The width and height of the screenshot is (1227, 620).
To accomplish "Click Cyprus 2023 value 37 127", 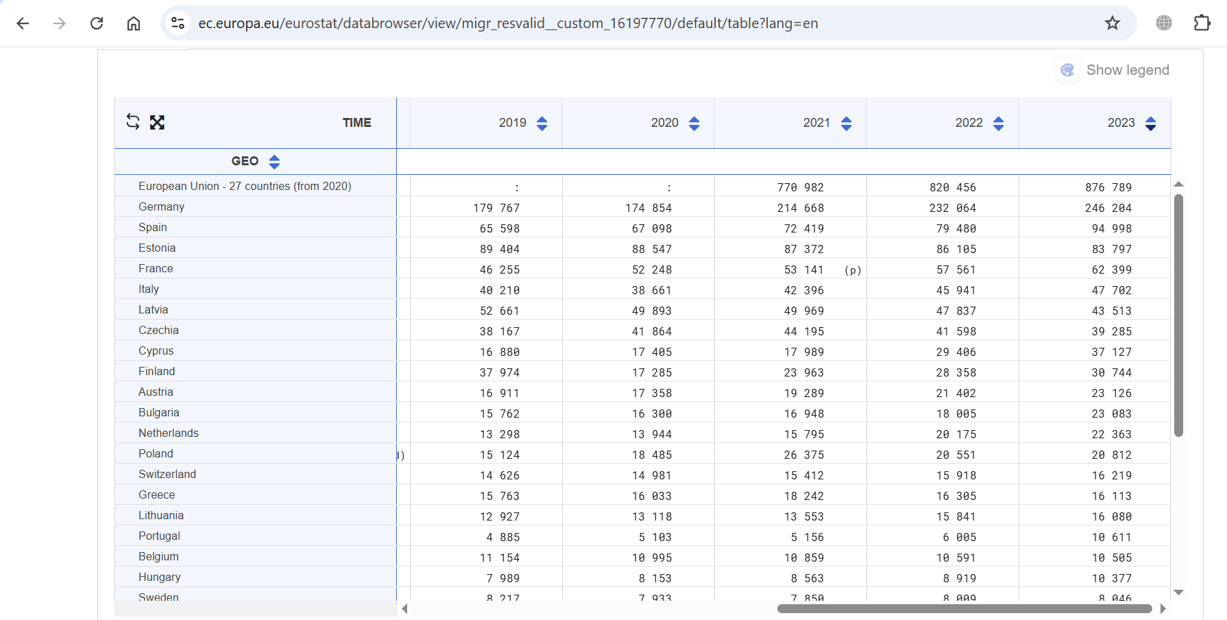I will 1112,352.
